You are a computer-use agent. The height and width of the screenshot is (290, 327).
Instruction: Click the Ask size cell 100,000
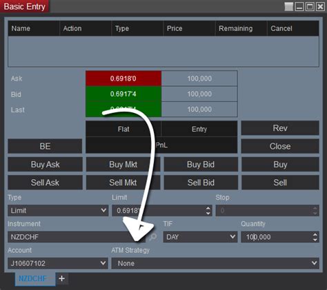click(199, 79)
